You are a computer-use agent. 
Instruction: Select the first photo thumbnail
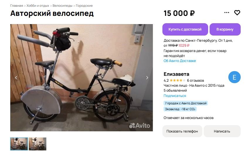tap(19, 144)
